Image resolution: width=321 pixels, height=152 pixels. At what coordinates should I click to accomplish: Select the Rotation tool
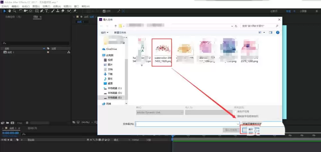coord(21,11)
